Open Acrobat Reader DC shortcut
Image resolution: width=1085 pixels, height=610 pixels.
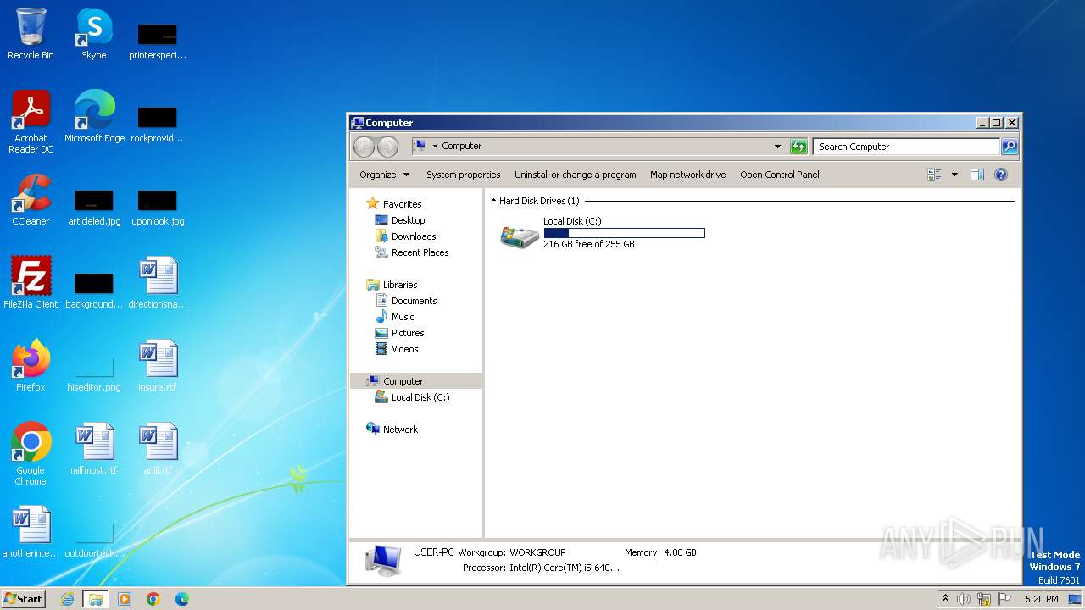31,122
